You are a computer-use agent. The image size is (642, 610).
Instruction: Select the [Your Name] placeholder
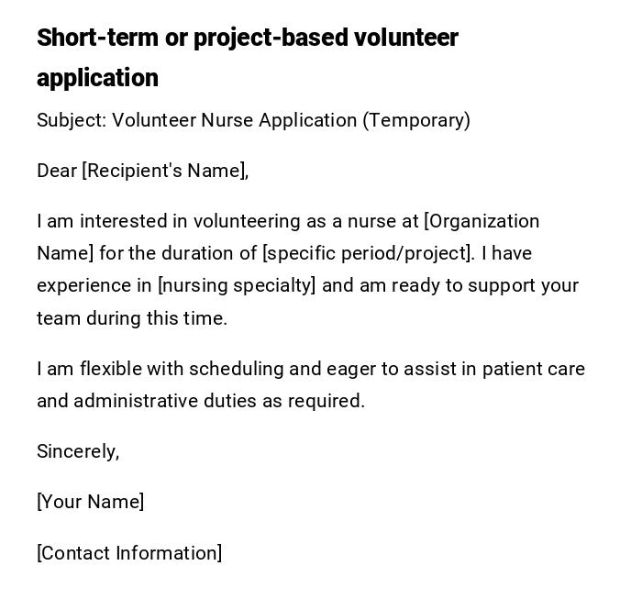coord(90,502)
